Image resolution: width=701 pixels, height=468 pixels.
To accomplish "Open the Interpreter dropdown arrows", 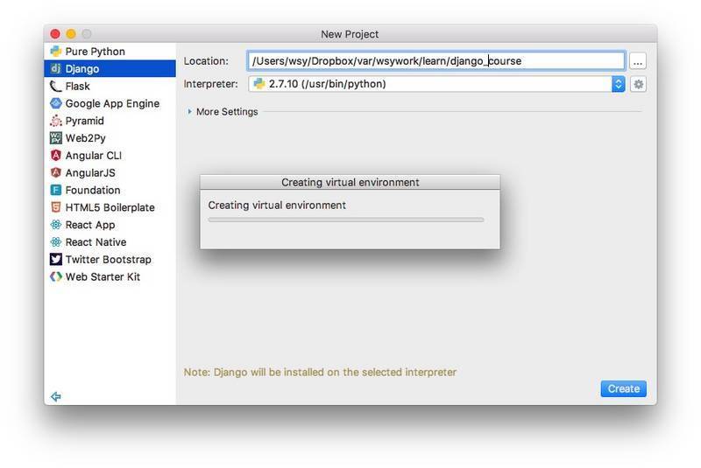I will (619, 84).
